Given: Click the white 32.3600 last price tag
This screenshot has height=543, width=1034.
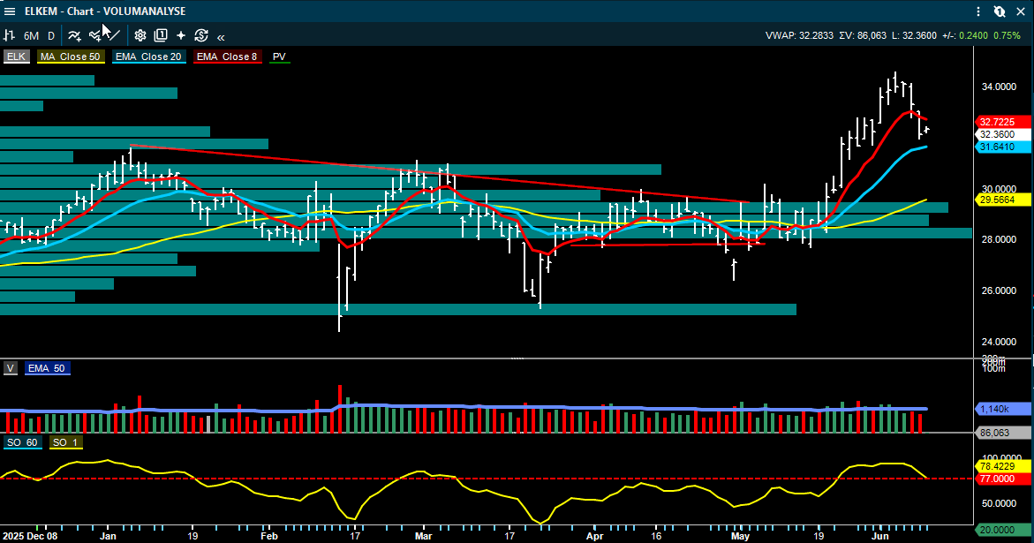Looking at the screenshot, I should click(x=1001, y=134).
